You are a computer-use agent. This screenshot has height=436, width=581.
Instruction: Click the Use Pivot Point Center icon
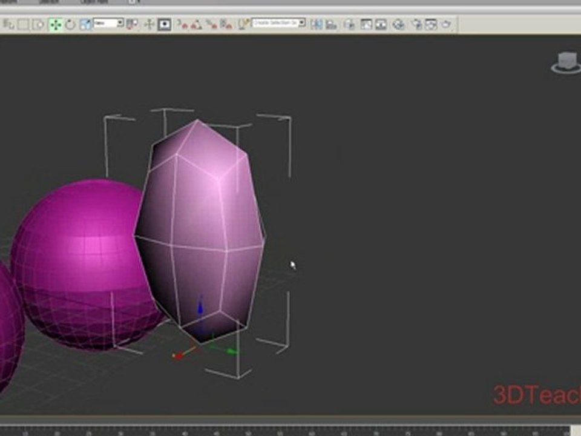click(131, 24)
